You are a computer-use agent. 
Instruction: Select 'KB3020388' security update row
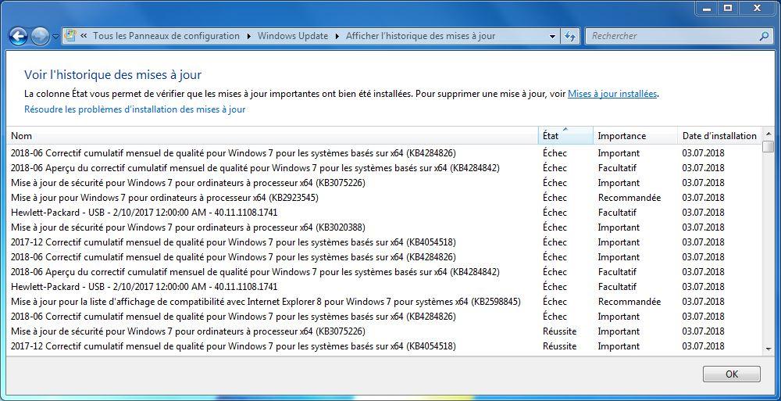[x=384, y=227]
